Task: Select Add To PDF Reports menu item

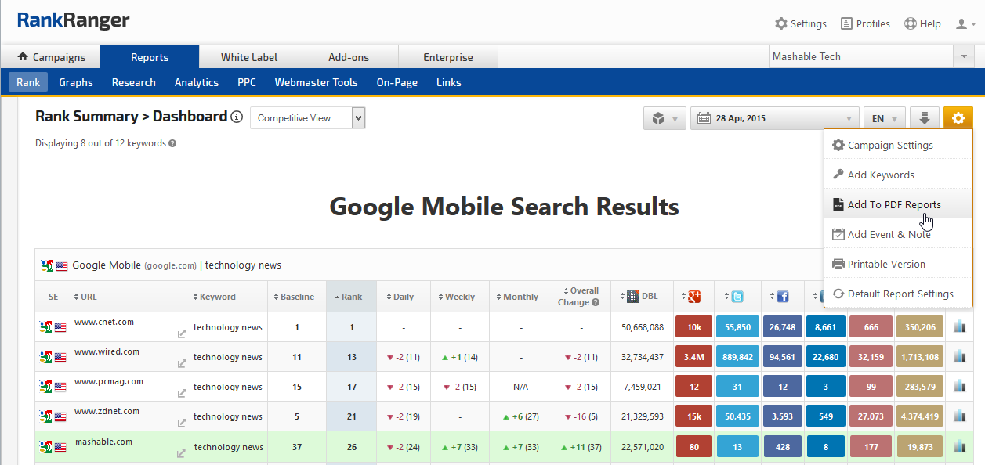Action: (x=894, y=205)
